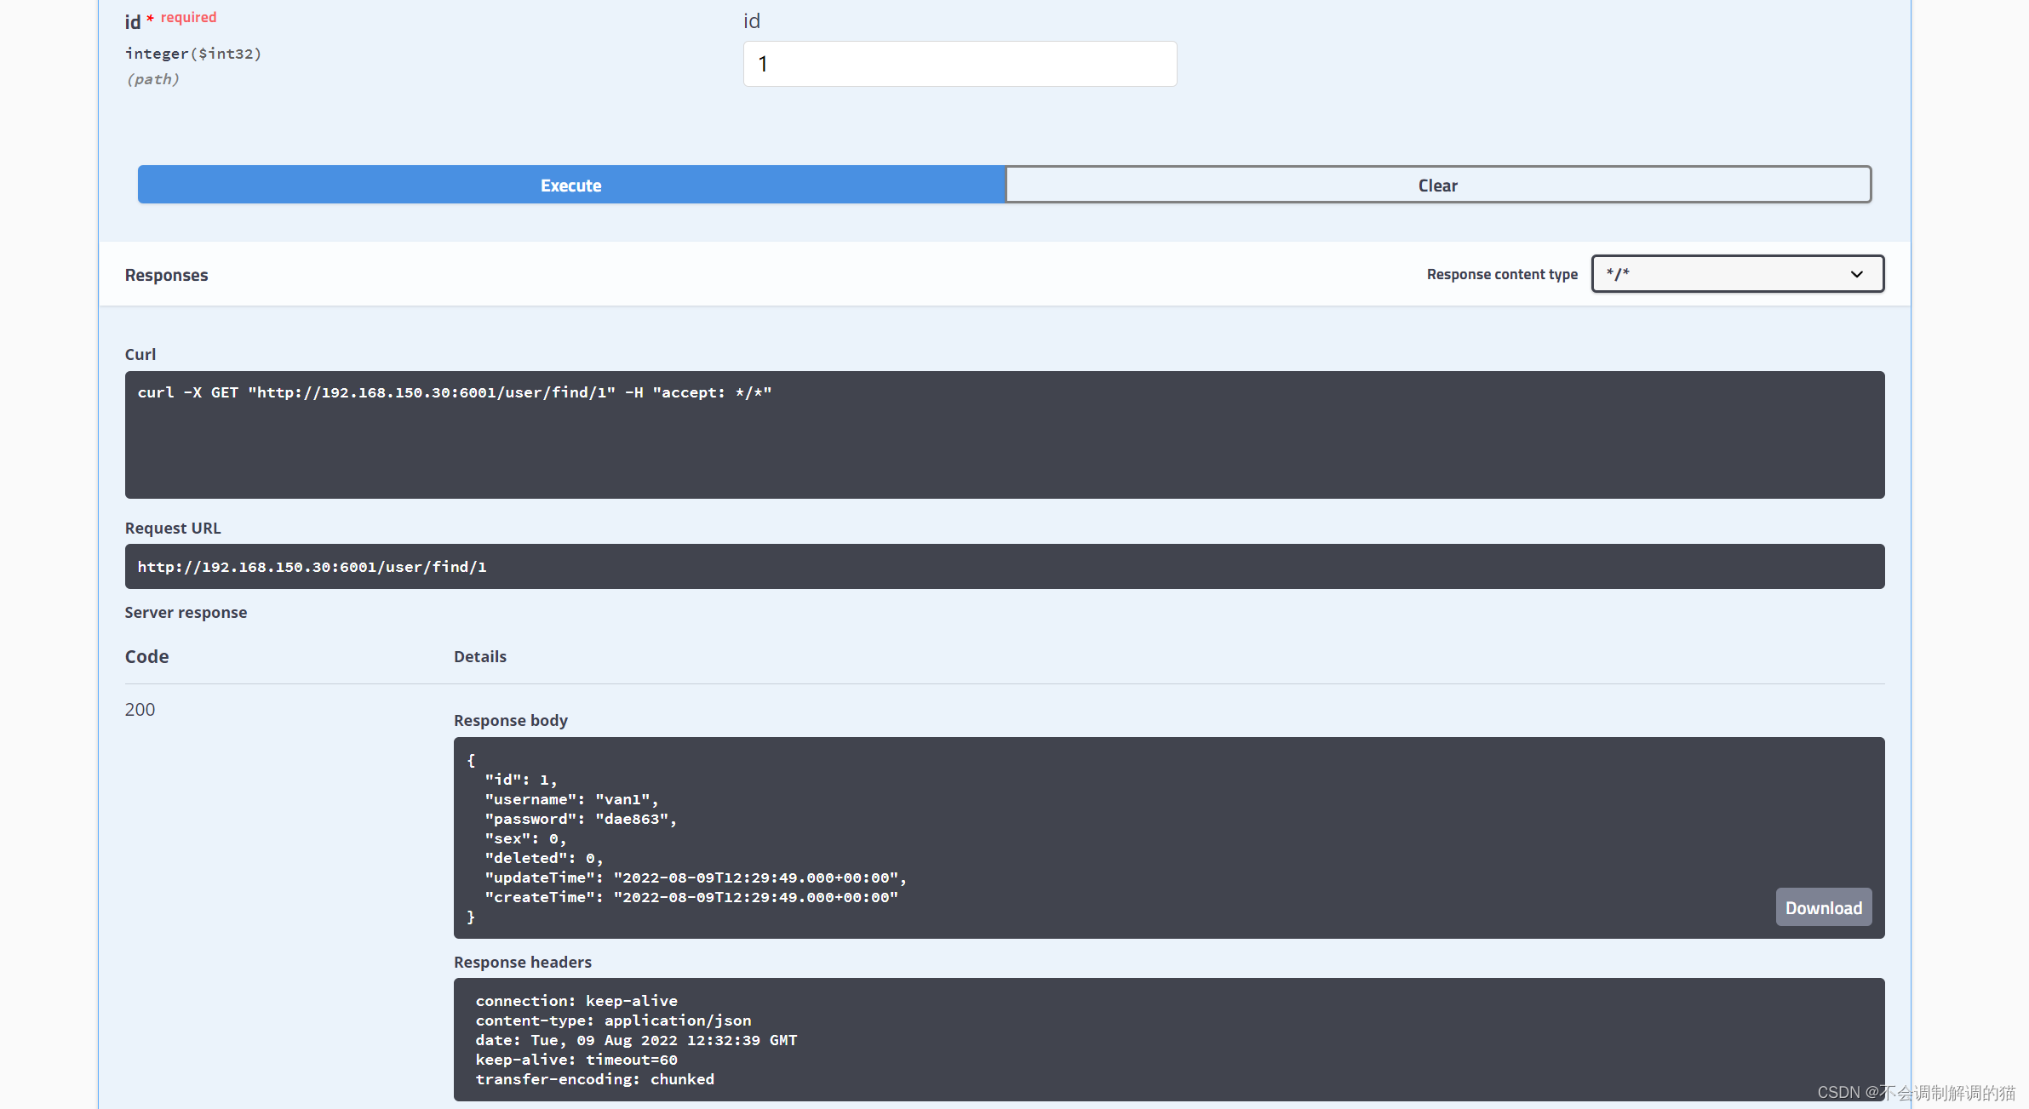Viewport: 2029px width, 1109px height.
Task: Click the blue Execute button
Action: click(x=571, y=185)
